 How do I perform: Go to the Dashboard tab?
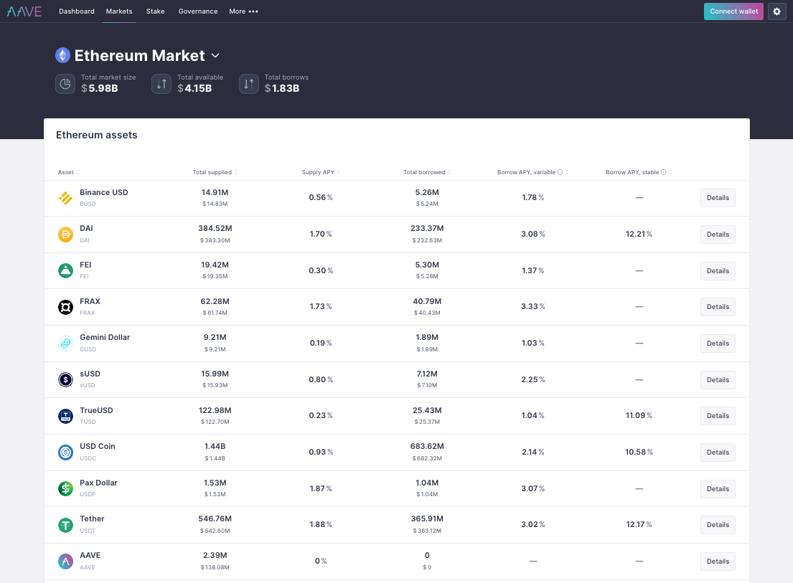coord(77,11)
